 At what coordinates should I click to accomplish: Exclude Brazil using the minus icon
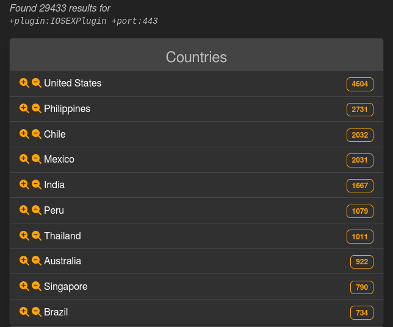[x=37, y=312]
